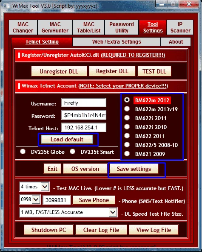This screenshot has height=252, width=202.
Task: Click the Save Phone button
Action: pos(94,200)
